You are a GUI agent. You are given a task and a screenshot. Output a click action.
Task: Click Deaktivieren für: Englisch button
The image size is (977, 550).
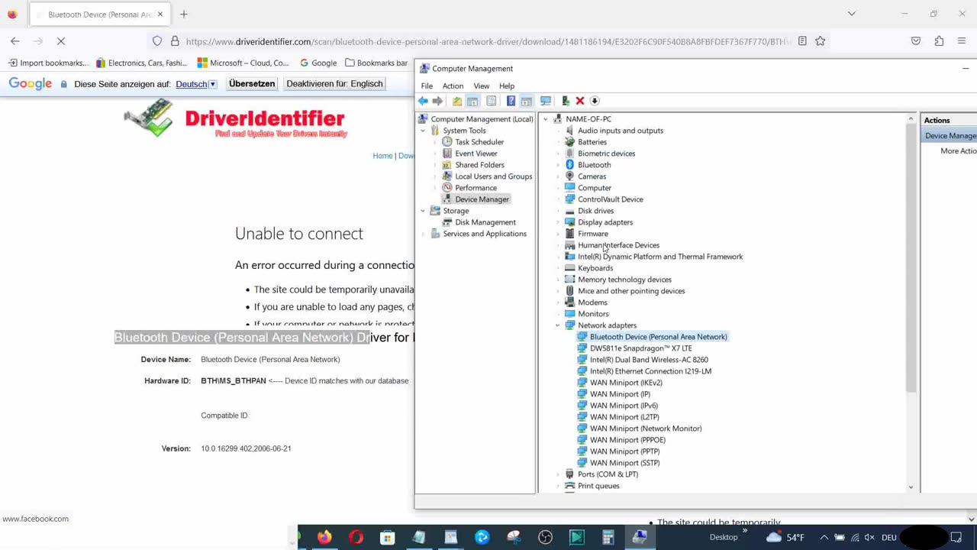pos(334,84)
